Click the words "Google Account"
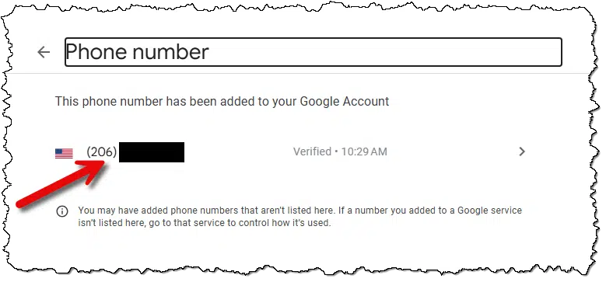Viewport: 606px width, 282px height. 345,102
